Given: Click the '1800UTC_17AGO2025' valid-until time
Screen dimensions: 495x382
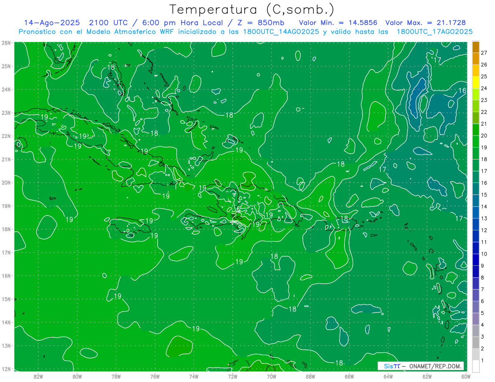Looking at the screenshot, I should (434, 31).
